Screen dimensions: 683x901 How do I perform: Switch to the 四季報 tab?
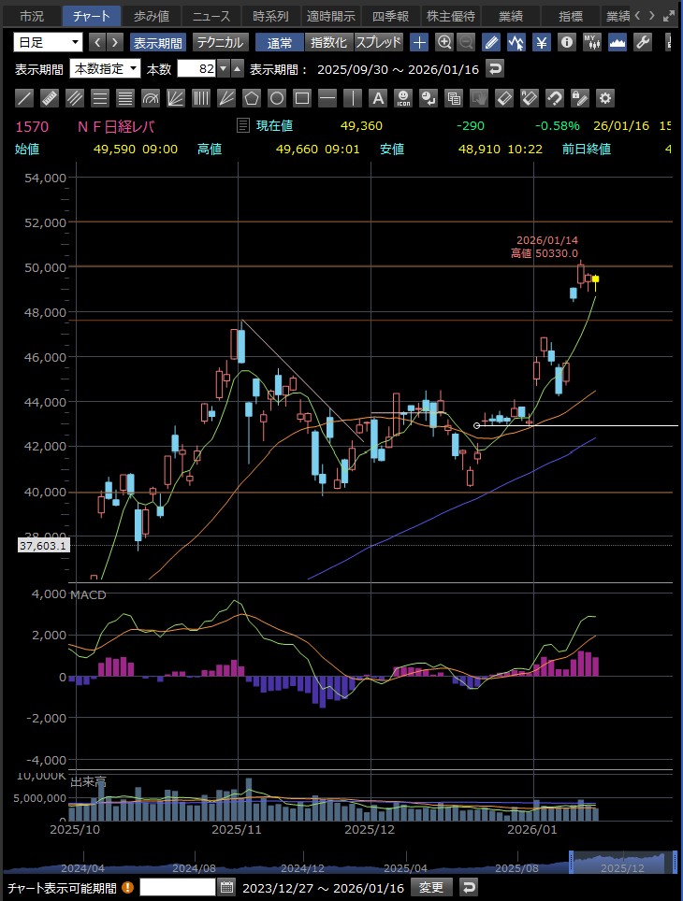coord(390,16)
